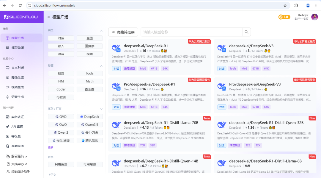Click coin icon on Distill-Qwen-32B price

tap(270, 128)
